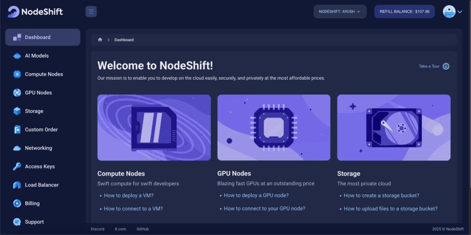Click the info icon beside Take a Tour
The image size is (471, 235).
tap(446, 66)
